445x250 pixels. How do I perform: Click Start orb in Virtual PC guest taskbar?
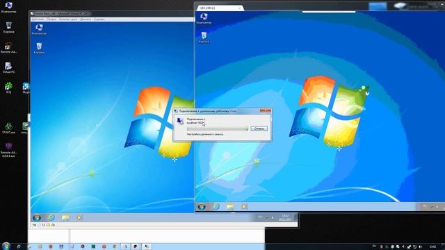pos(37,217)
